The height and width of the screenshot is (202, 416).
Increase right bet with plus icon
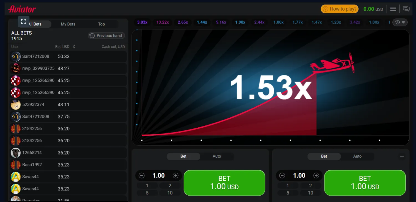tap(316, 176)
